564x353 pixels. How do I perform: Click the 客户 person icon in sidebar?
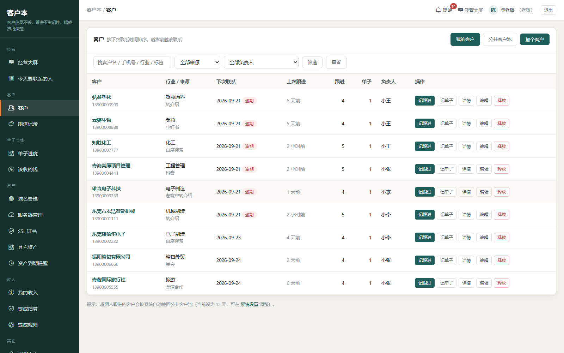[11, 108]
